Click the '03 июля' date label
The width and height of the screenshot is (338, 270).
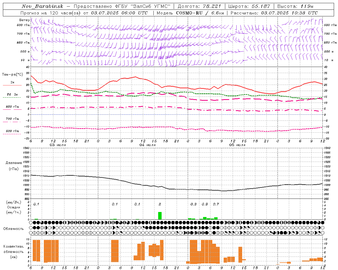[58, 145]
